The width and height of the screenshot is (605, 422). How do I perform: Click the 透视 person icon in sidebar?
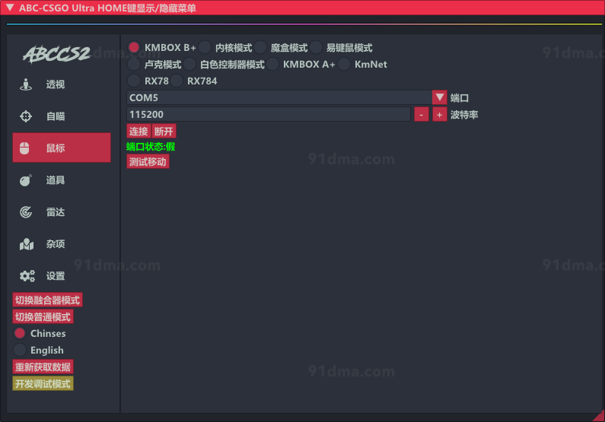point(27,84)
